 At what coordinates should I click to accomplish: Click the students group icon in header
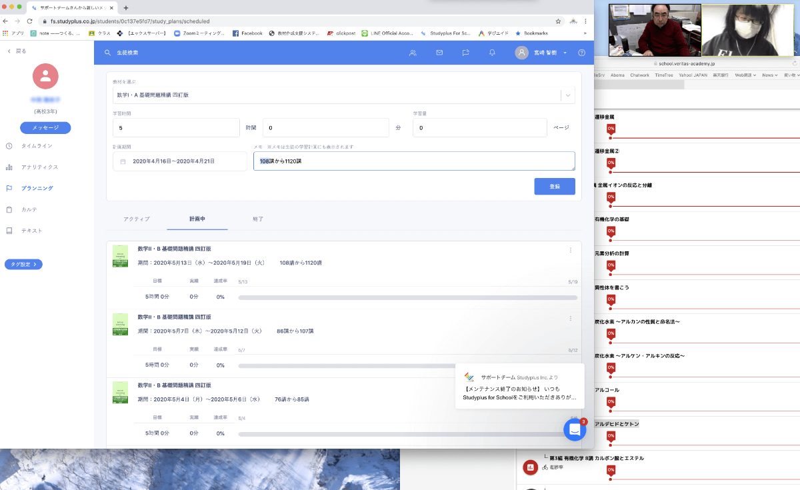413,53
